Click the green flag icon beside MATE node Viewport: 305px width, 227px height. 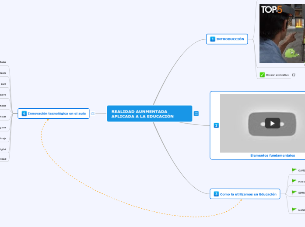294,181
